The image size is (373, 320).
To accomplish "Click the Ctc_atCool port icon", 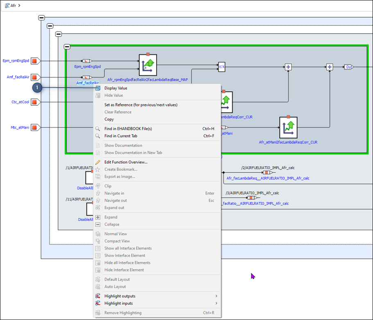I will (x=35, y=102).
